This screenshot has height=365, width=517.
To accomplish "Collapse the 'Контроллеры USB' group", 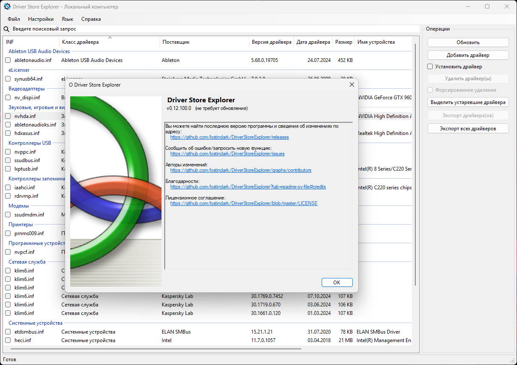I will click(x=30, y=143).
